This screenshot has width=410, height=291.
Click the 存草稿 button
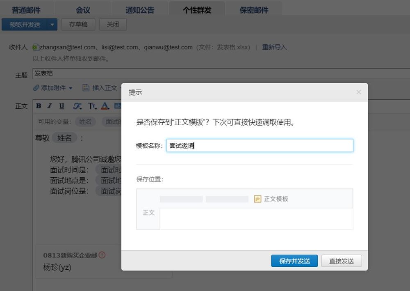78,24
